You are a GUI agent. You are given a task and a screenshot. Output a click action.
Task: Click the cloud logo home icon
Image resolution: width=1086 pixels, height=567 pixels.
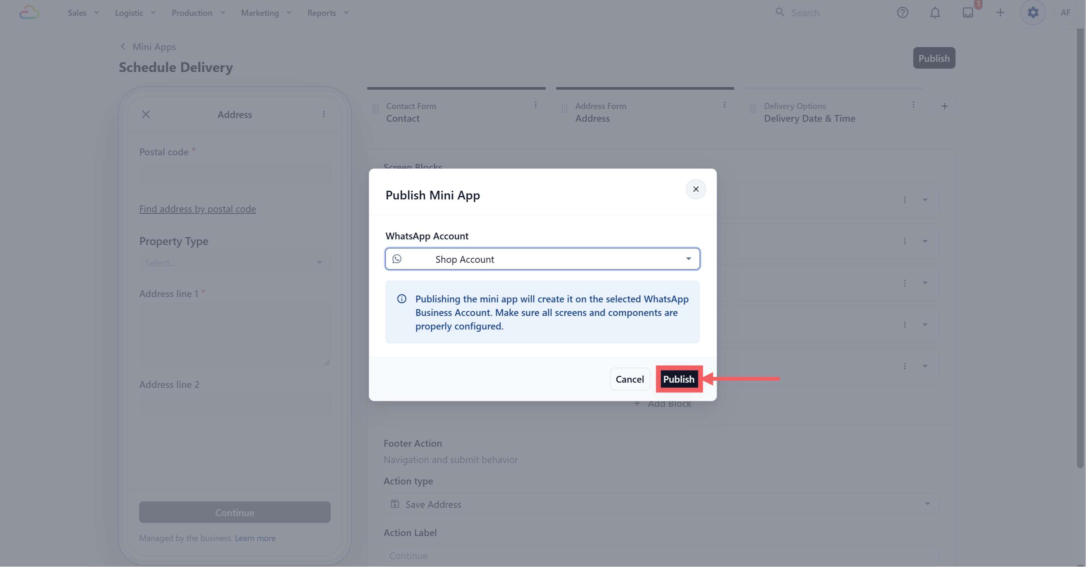(x=29, y=13)
